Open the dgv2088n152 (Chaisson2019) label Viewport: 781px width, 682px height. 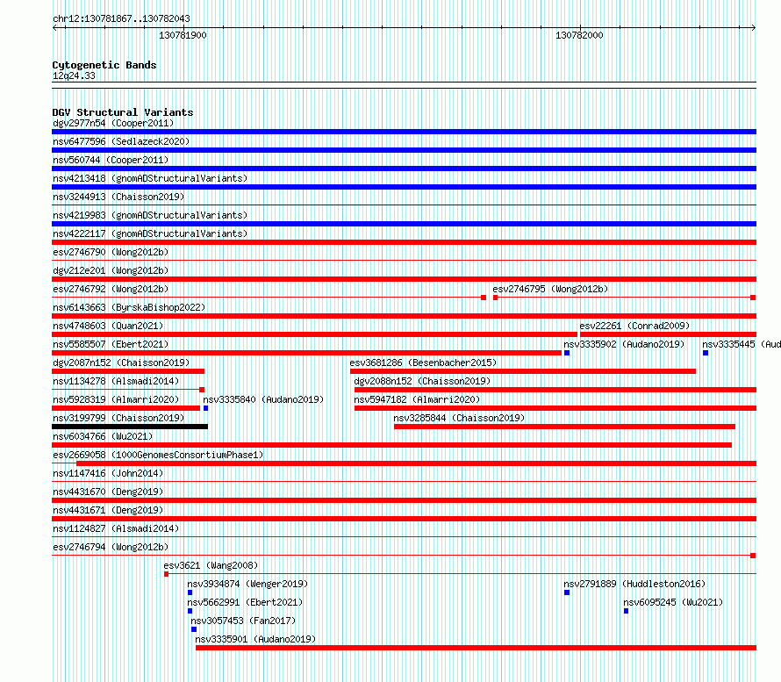point(422,381)
